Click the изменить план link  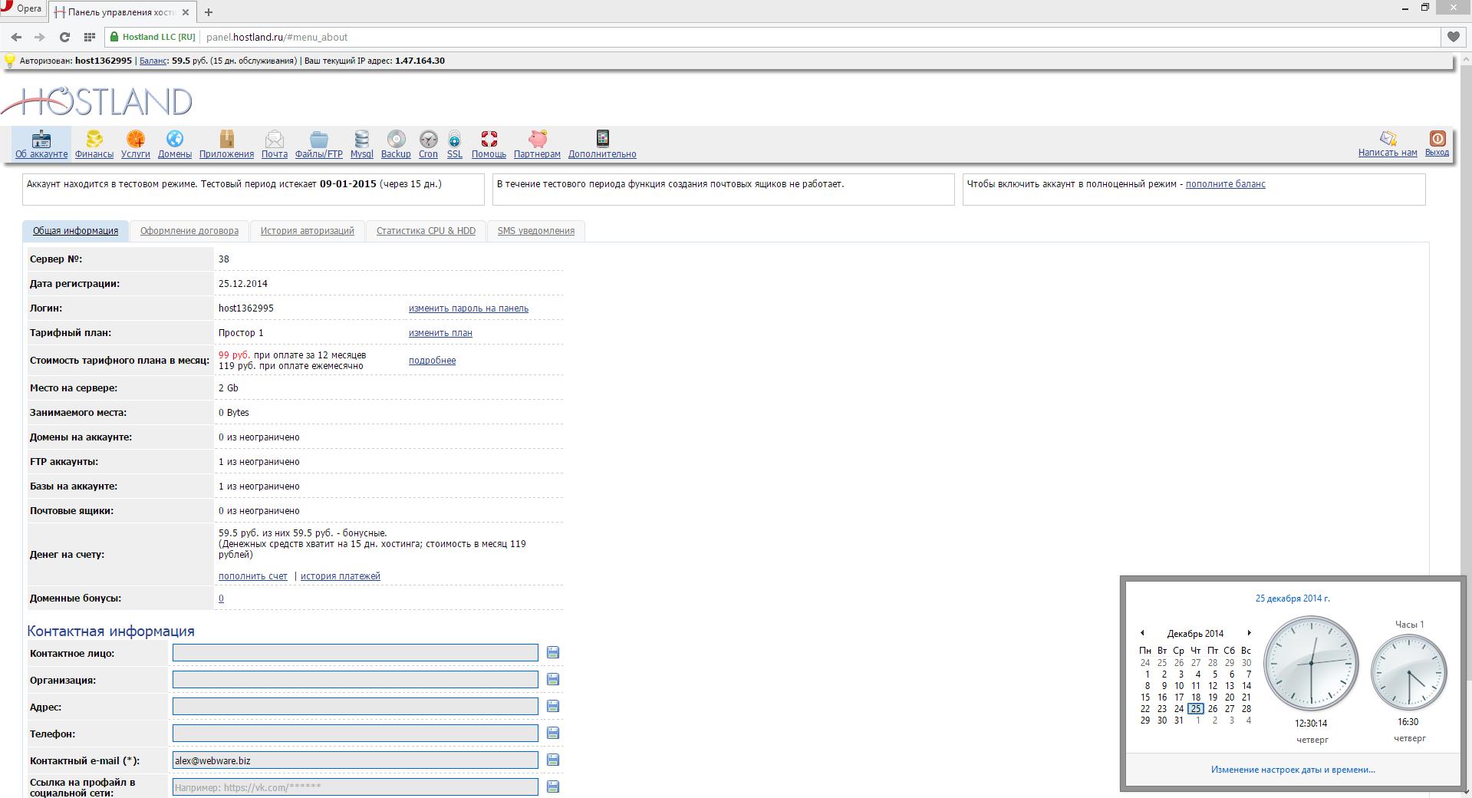click(440, 333)
